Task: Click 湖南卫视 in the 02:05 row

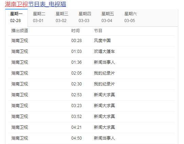Action: (x=20, y=73)
